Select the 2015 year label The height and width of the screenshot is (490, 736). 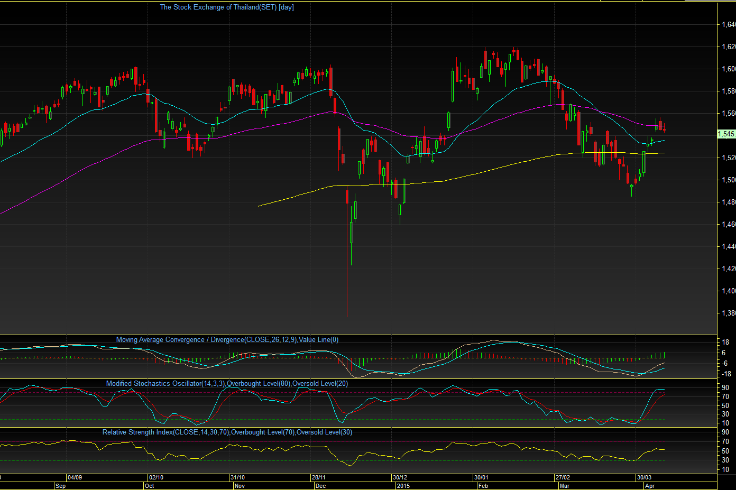(403, 486)
